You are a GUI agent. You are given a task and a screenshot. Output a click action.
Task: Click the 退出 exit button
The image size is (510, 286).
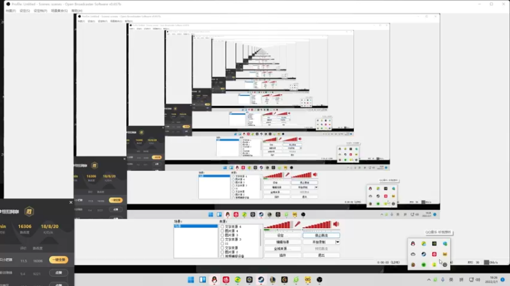click(x=321, y=255)
